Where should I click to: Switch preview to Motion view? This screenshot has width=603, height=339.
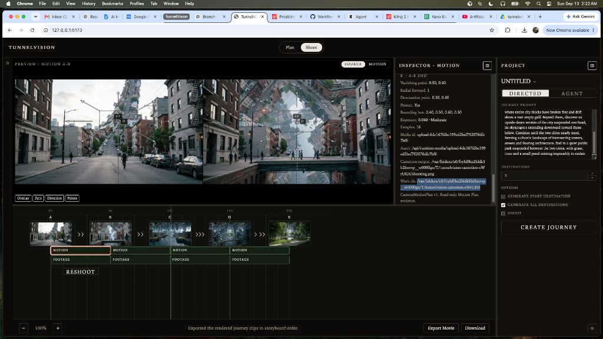377,64
